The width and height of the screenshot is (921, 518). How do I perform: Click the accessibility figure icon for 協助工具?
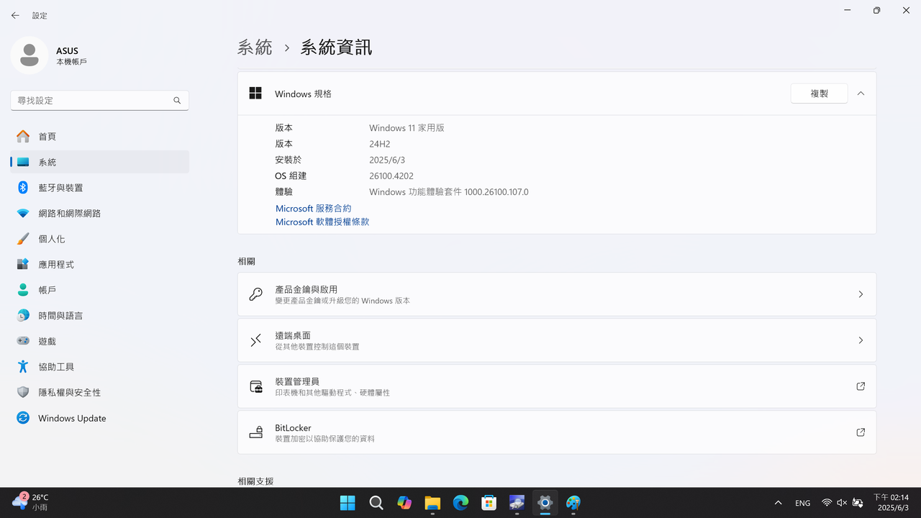[23, 367]
